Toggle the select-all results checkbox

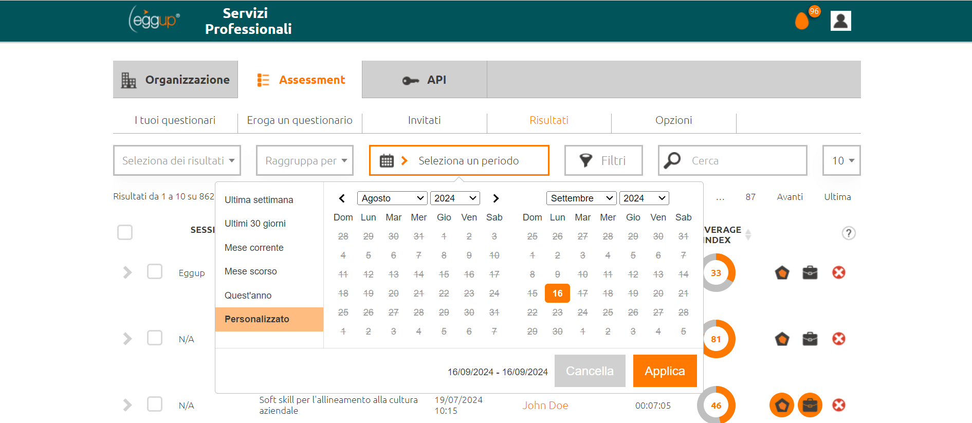(125, 232)
